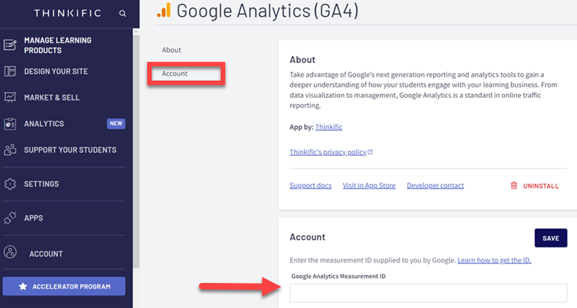The height and width of the screenshot is (308, 577).
Task: Click the Market & Sell icon
Action: (10, 98)
